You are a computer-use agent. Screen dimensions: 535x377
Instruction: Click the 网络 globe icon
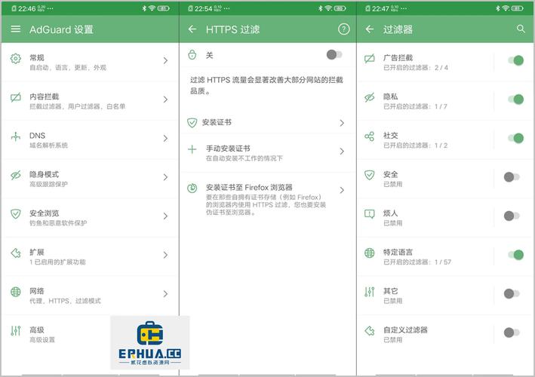15,292
